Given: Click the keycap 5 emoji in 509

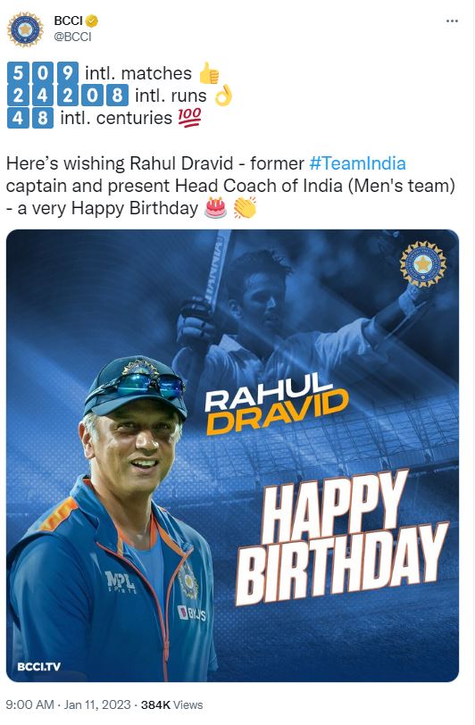Looking at the screenshot, I should 18,73.
